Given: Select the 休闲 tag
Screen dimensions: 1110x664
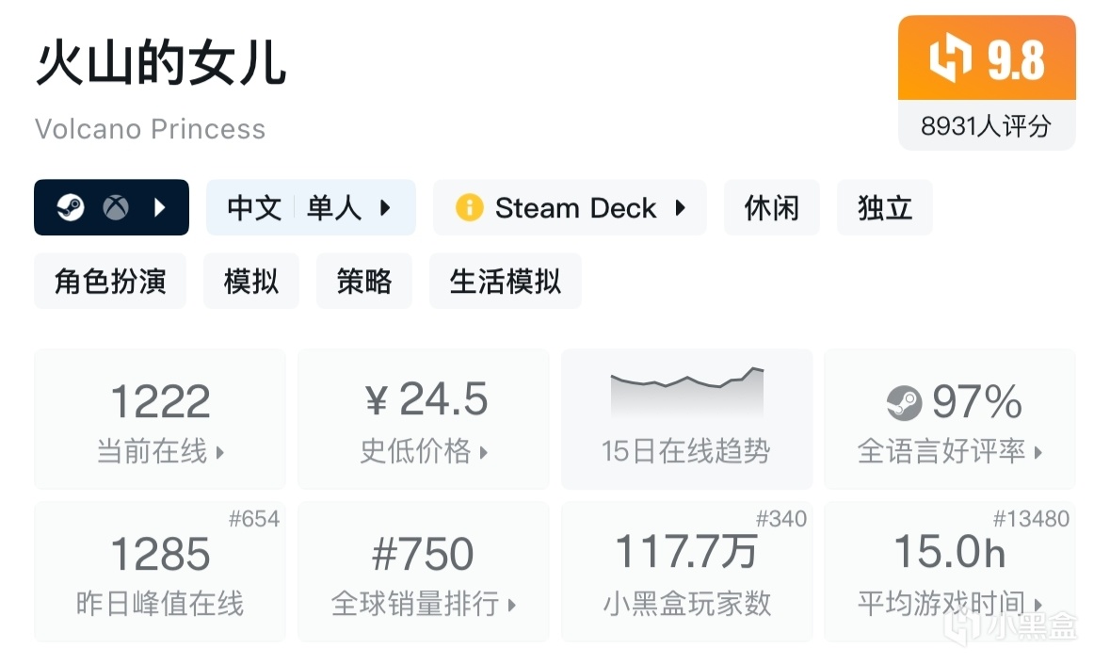Looking at the screenshot, I should (771, 207).
